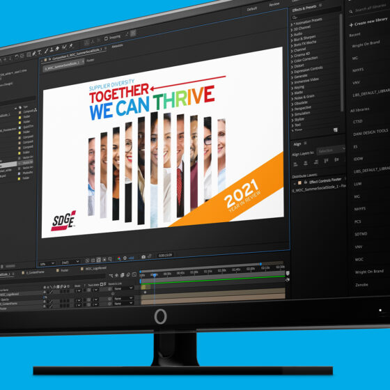This screenshot has width=390, height=390.
Task: Toggle the transparency grid button under viewer
Action: pos(93,260)
